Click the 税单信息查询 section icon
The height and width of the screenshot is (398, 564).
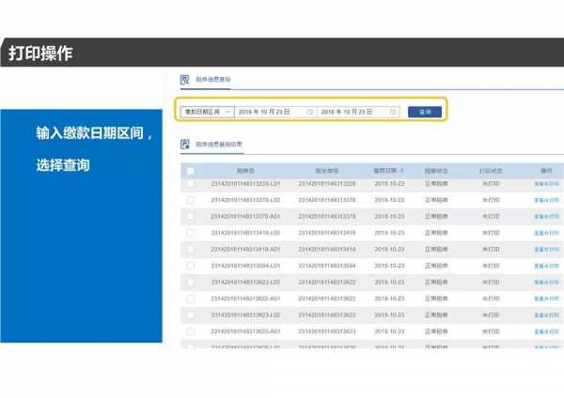coord(185,80)
